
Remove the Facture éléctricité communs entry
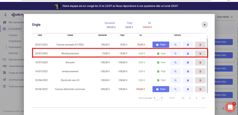200,89
